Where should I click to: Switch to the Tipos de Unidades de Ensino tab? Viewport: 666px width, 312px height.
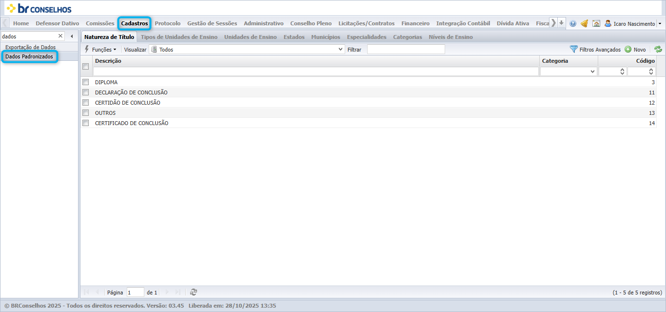coord(179,37)
